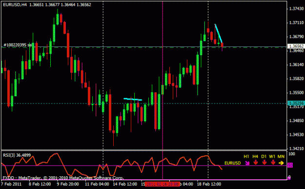Screen dimensions: 305x189
Task: Select the MN timeframe label
Action: (281, 156)
